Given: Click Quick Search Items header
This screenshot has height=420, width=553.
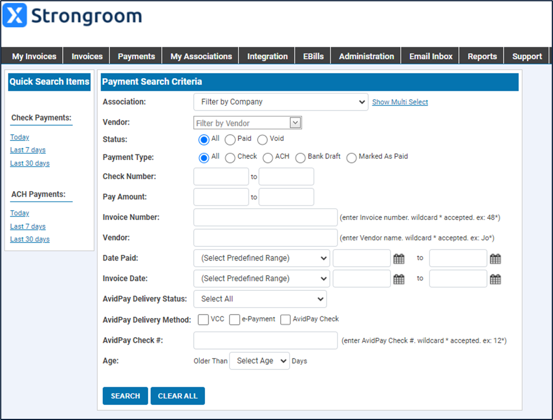Looking at the screenshot, I should [x=49, y=82].
